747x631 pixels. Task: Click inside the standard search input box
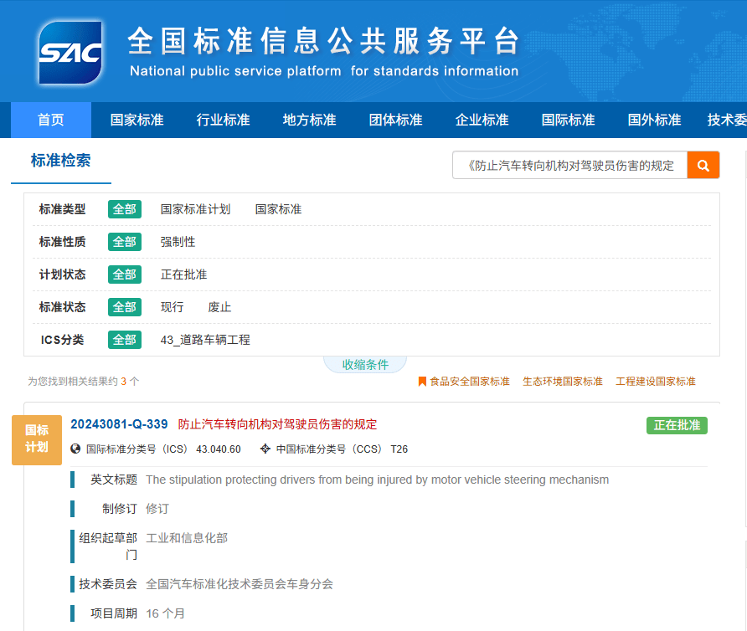569,165
